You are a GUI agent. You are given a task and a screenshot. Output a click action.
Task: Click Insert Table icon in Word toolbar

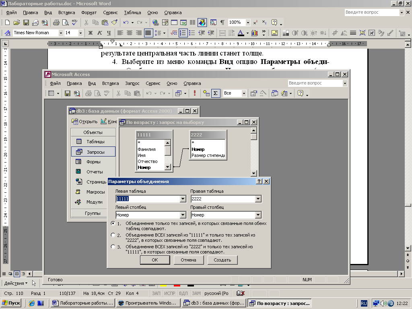[x=174, y=23]
